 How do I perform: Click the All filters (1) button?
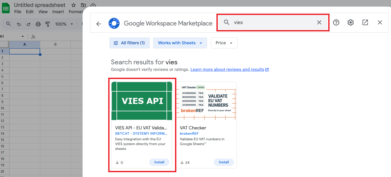(x=129, y=43)
